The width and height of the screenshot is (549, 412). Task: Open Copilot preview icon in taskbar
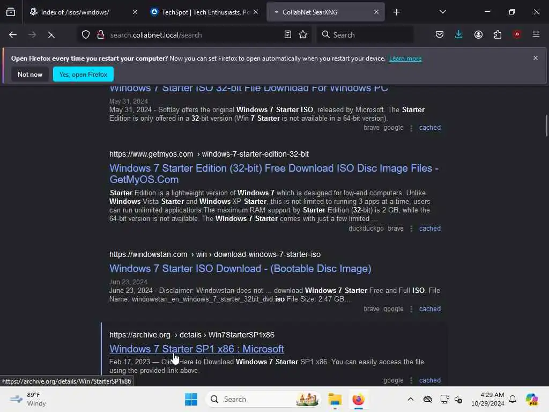coord(532,399)
